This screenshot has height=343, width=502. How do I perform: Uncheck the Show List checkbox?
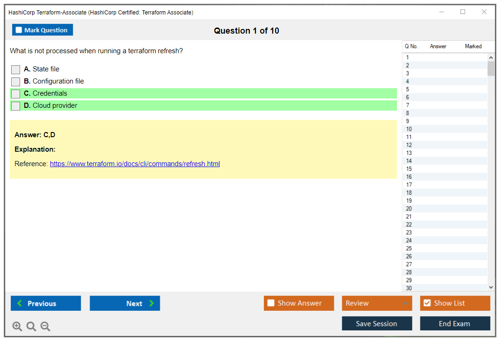tap(427, 303)
